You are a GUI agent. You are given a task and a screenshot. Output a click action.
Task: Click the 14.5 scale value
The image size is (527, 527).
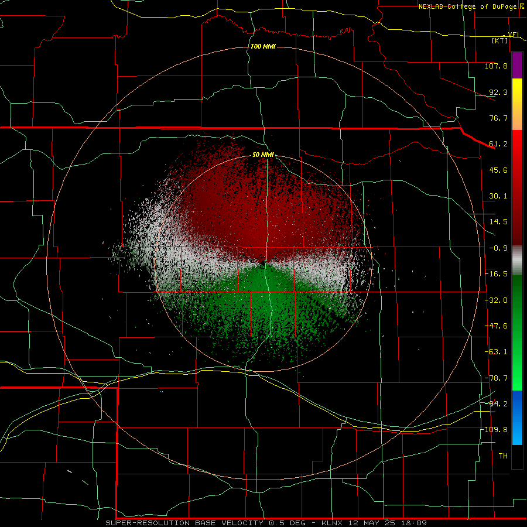pos(498,222)
